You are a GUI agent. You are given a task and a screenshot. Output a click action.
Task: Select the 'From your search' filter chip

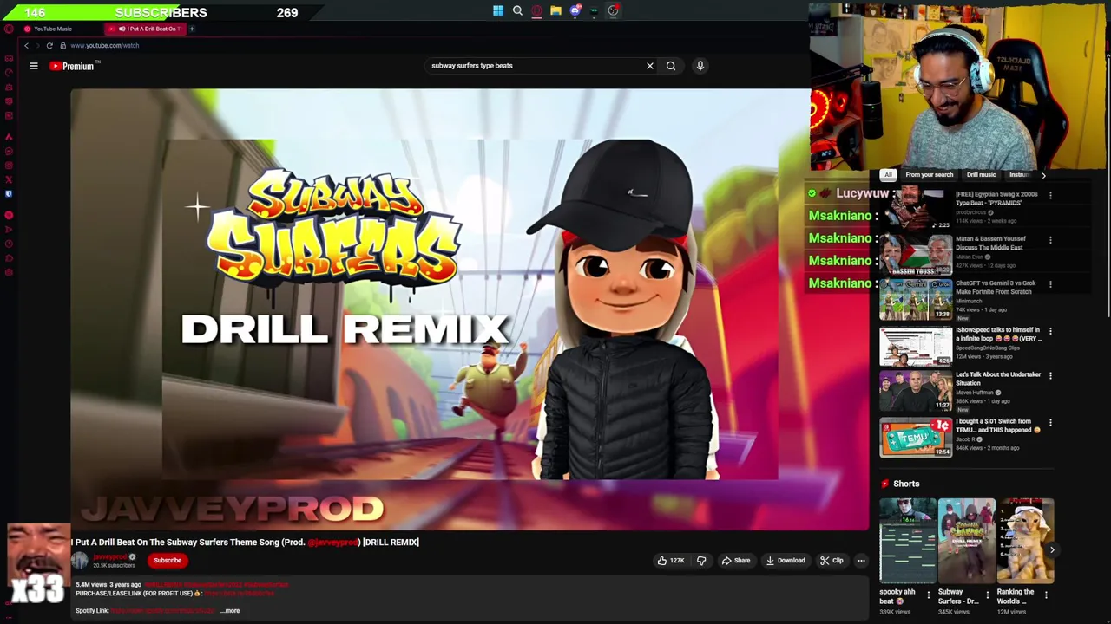coord(930,175)
